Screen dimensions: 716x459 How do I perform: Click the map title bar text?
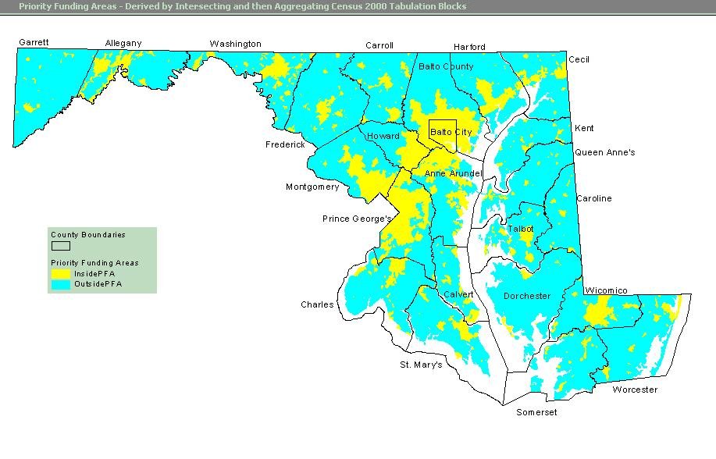242,6
